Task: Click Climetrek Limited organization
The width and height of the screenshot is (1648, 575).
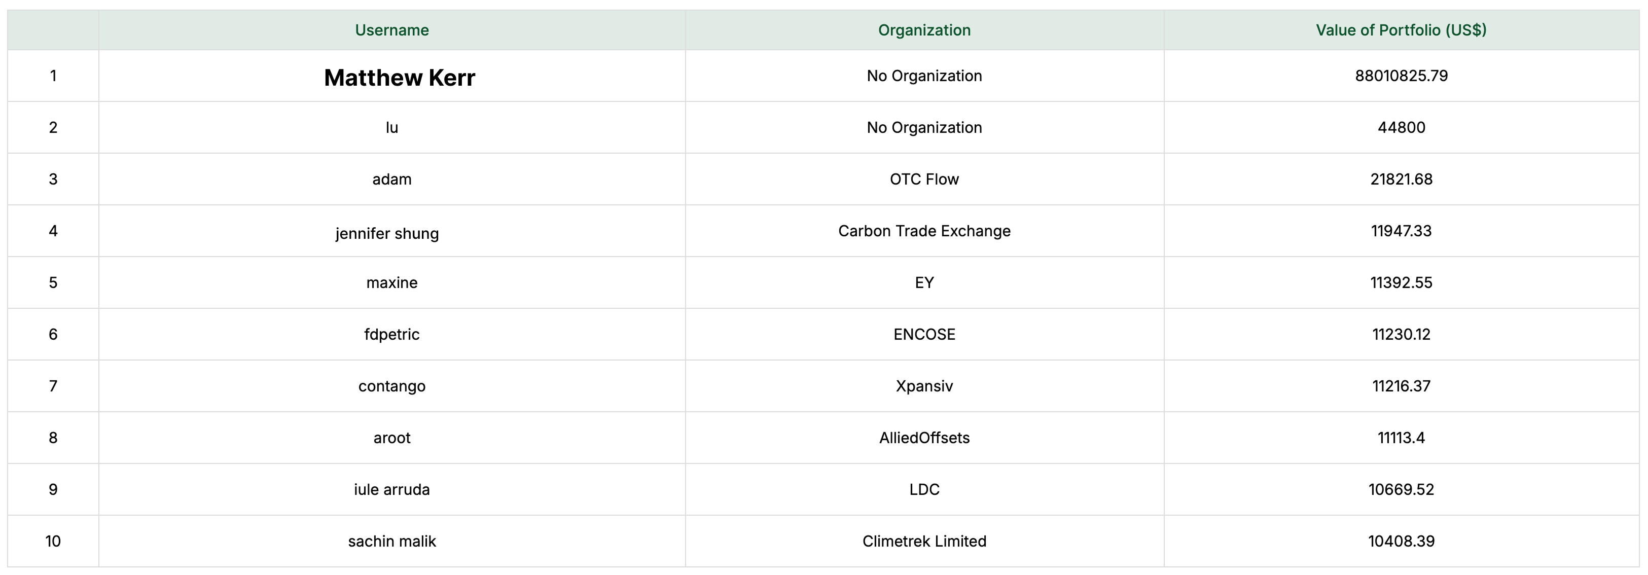Action: click(924, 541)
